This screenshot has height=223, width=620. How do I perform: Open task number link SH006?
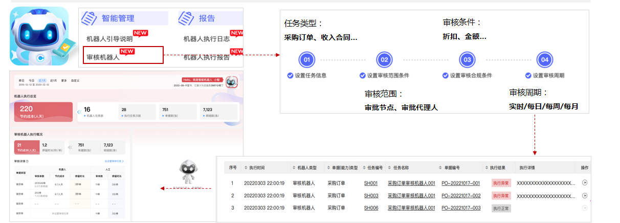[x=371, y=208]
